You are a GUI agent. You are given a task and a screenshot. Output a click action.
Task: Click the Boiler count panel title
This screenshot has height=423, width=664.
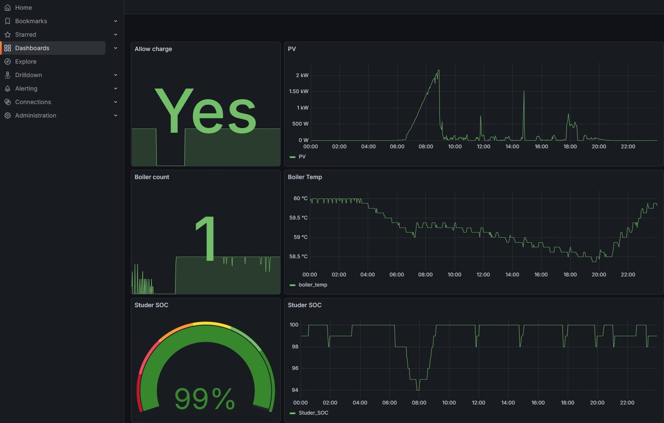(x=152, y=177)
